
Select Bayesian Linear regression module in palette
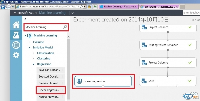point(51,70)
